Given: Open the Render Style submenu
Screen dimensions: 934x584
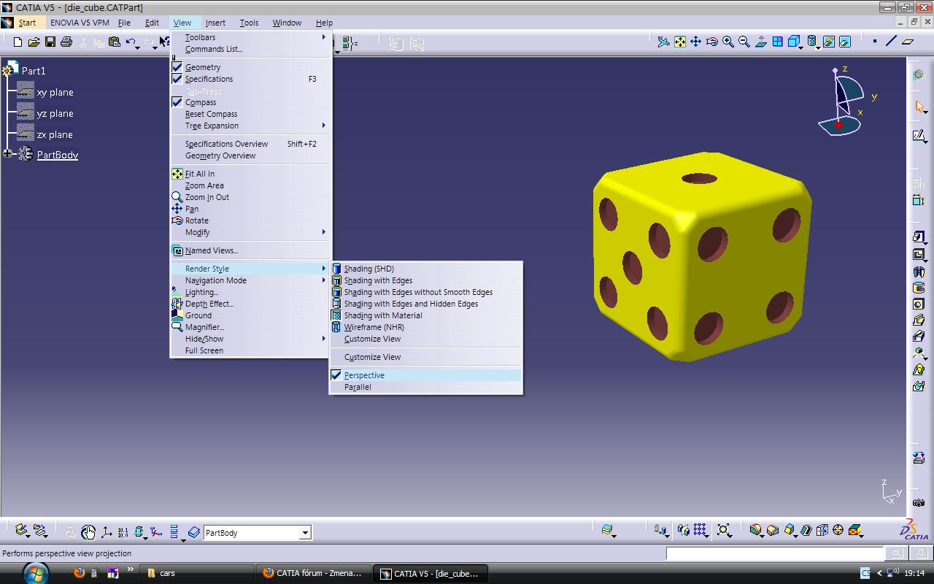Looking at the screenshot, I should [x=251, y=269].
